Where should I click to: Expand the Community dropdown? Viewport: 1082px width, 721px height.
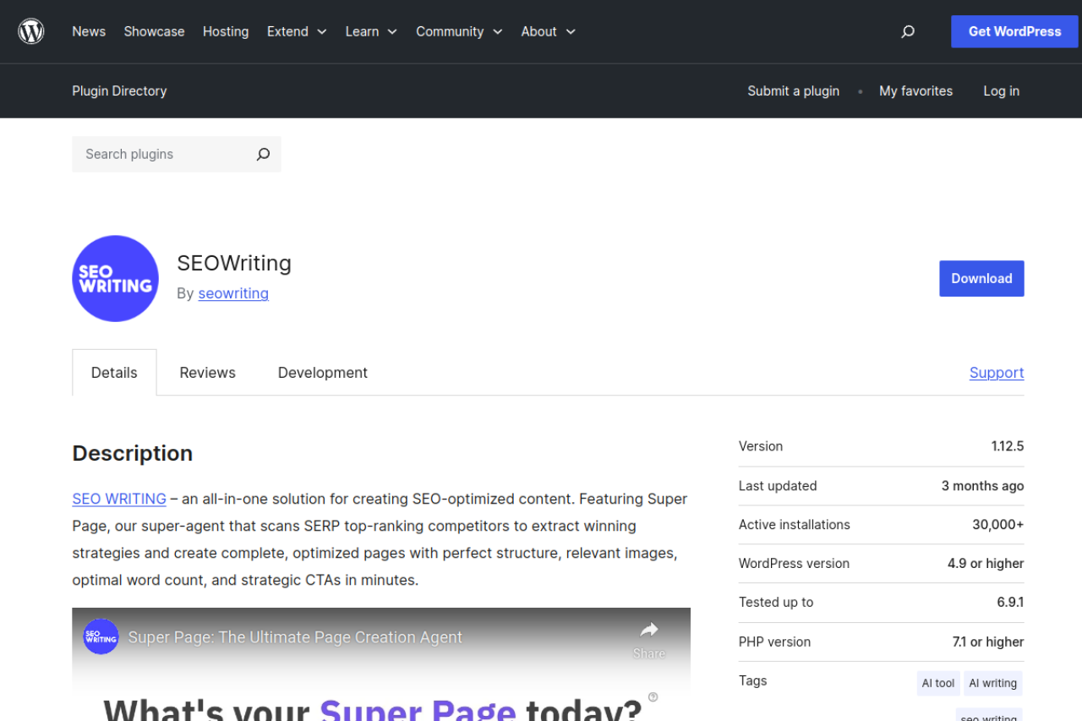458,31
